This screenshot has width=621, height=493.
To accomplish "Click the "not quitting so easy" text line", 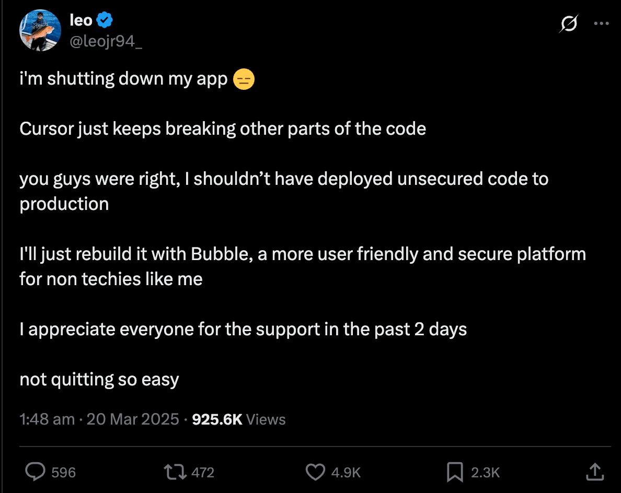I will tap(99, 380).
